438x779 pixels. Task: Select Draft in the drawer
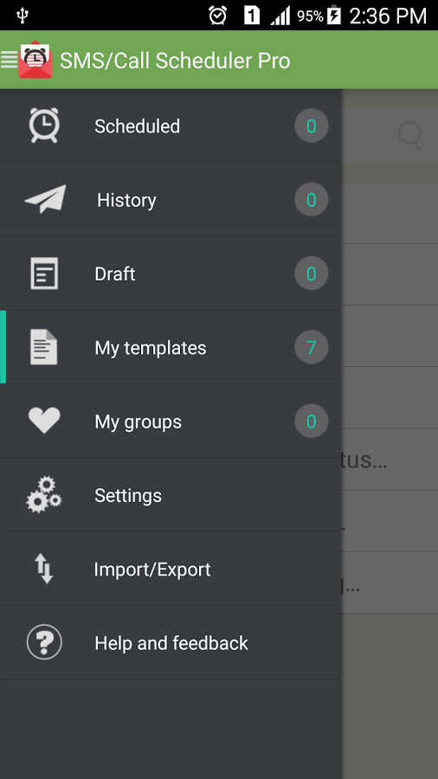click(x=171, y=274)
